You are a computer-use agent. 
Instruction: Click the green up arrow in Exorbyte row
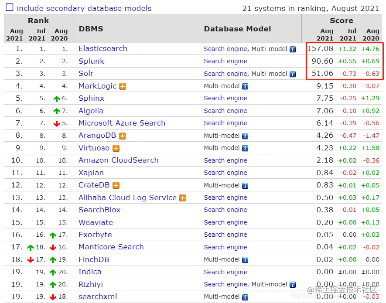coord(53,235)
